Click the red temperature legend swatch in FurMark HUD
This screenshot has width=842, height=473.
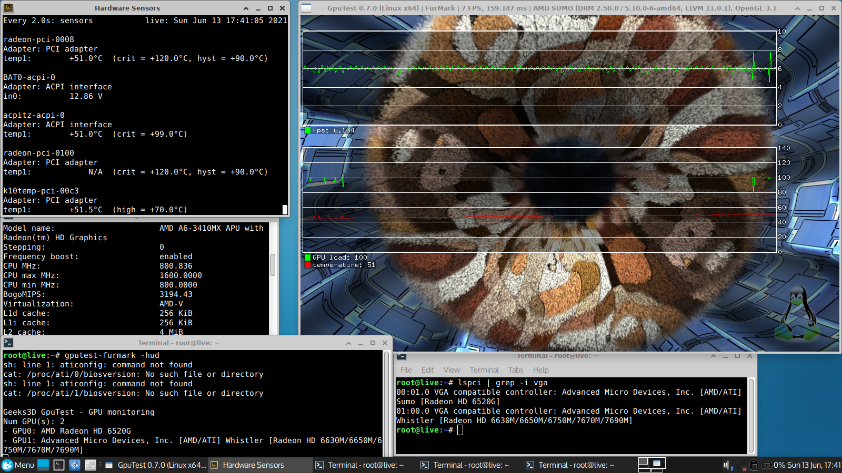(307, 265)
